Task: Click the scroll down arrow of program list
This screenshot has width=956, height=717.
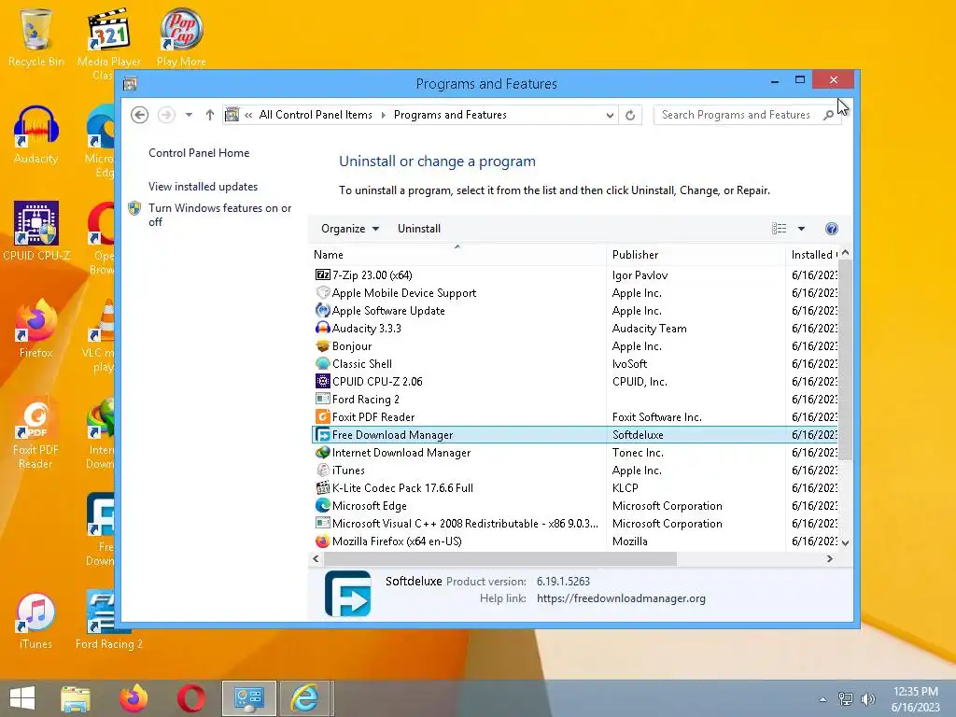Action: pyautogui.click(x=845, y=542)
